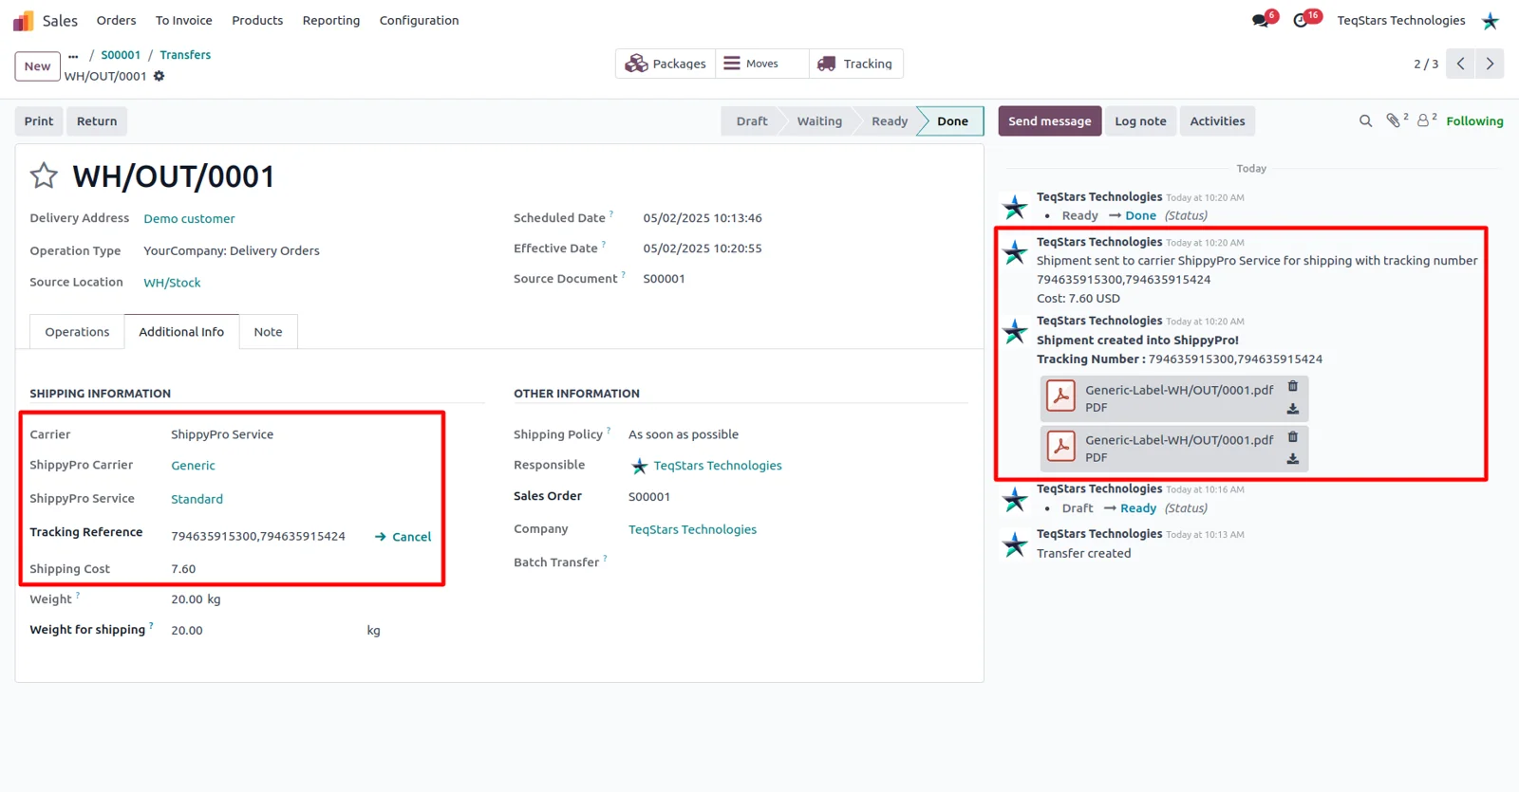This screenshot has width=1519, height=792.
Task: Mark transfer as favorite with star
Action: pyautogui.click(x=44, y=175)
